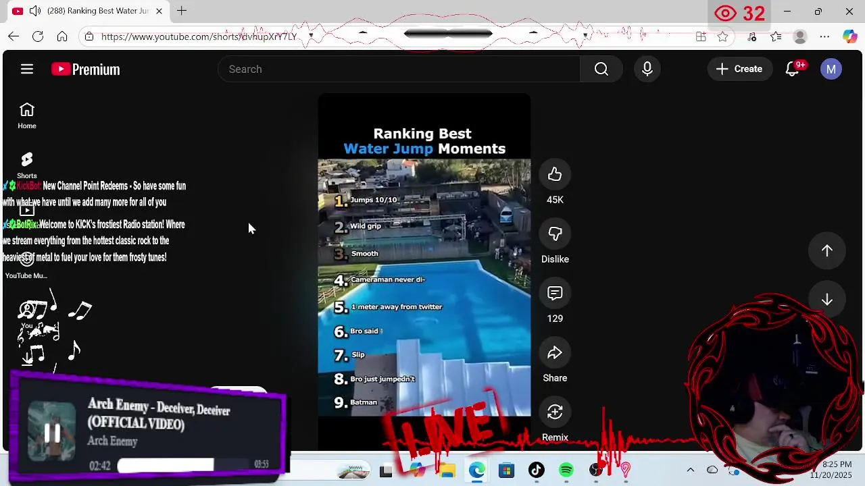This screenshot has height=486, width=865.
Task: Go to YouTube Premium home logo
Action: click(x=86, y=69)
